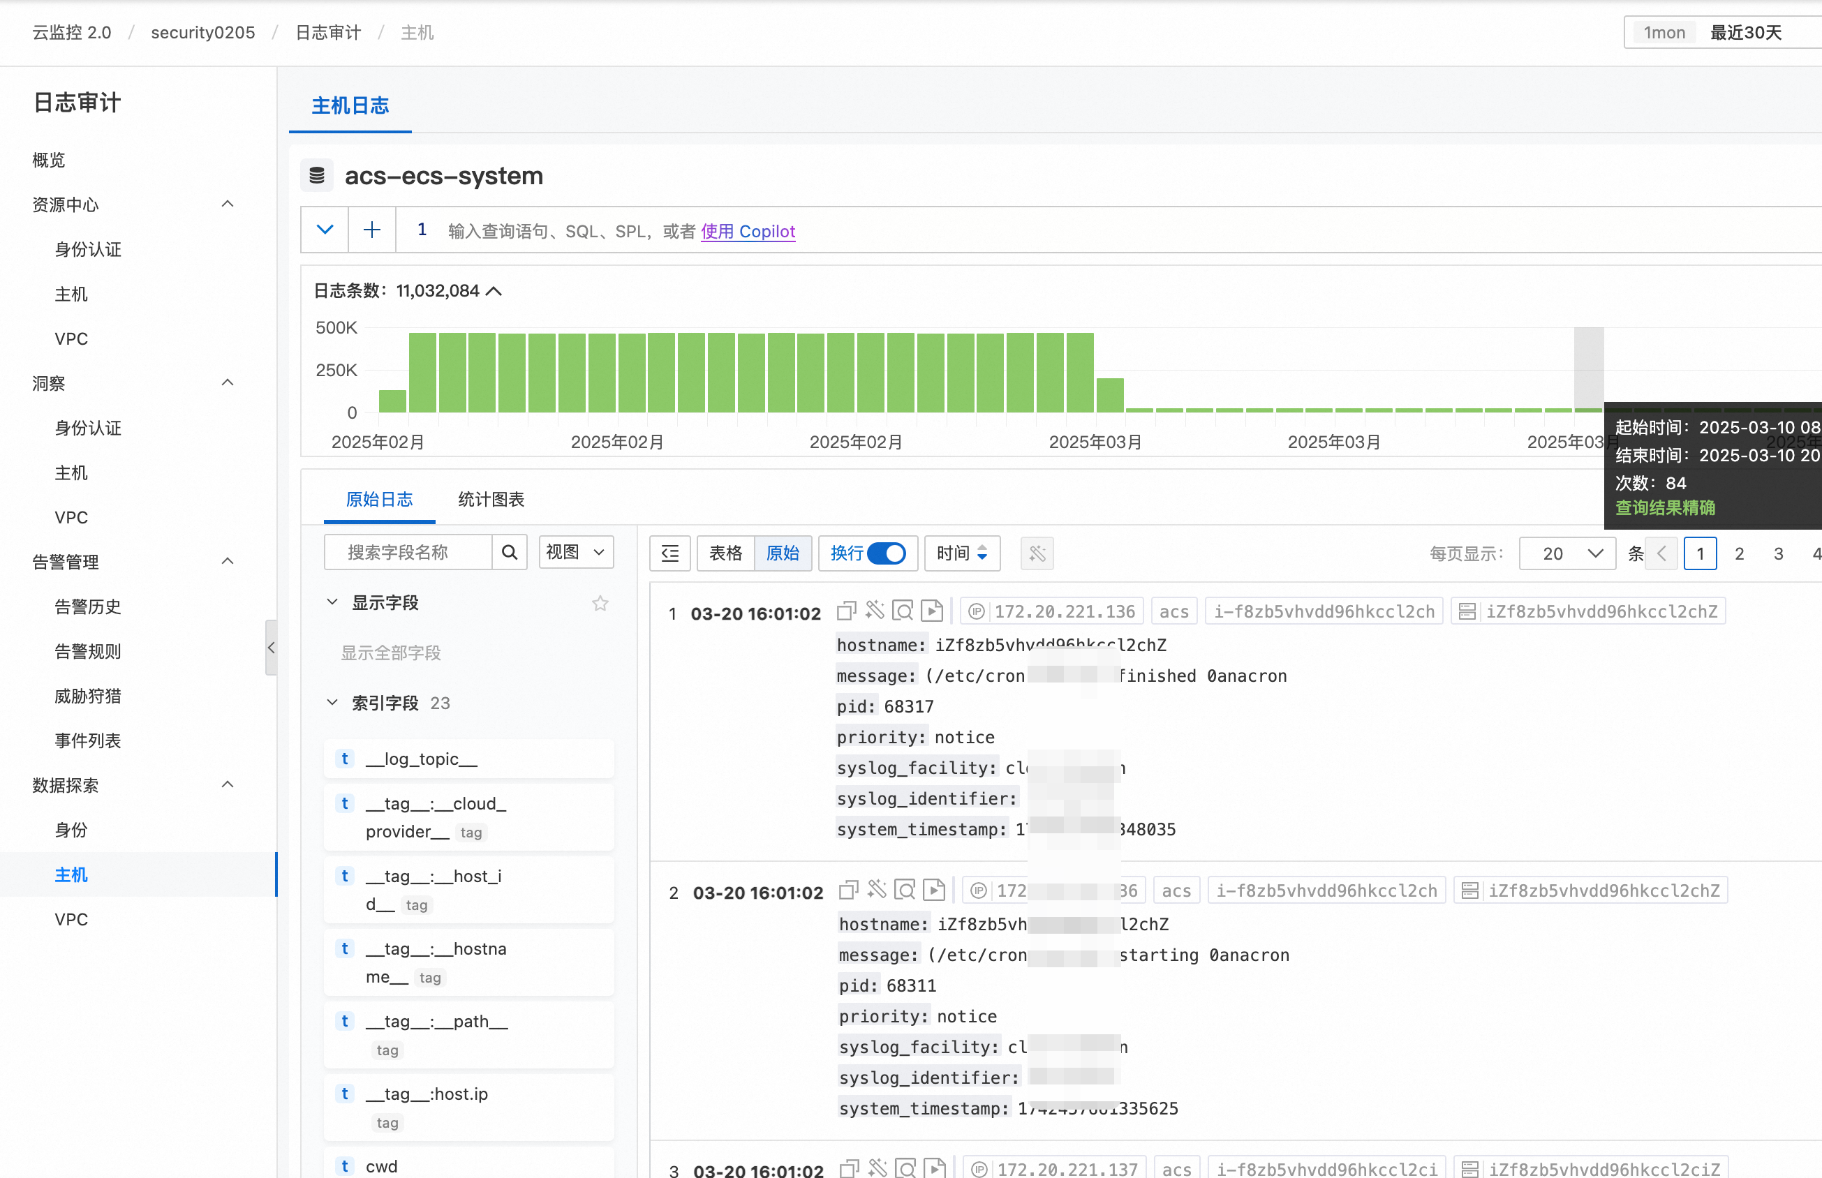This screenshot has height=1178, width=1822.
Task: Switch to the 原始日志 tab
Action: 380,500
